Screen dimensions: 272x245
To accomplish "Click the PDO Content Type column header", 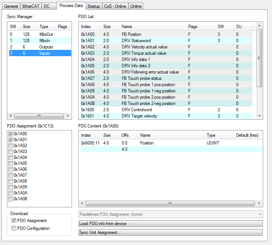I will click(219, 135).
